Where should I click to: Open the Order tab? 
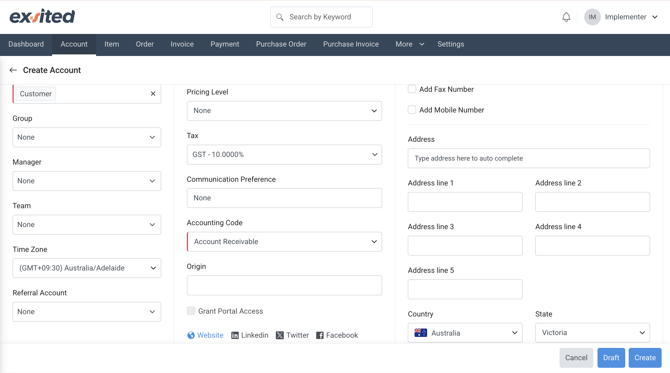coord(145,44)
